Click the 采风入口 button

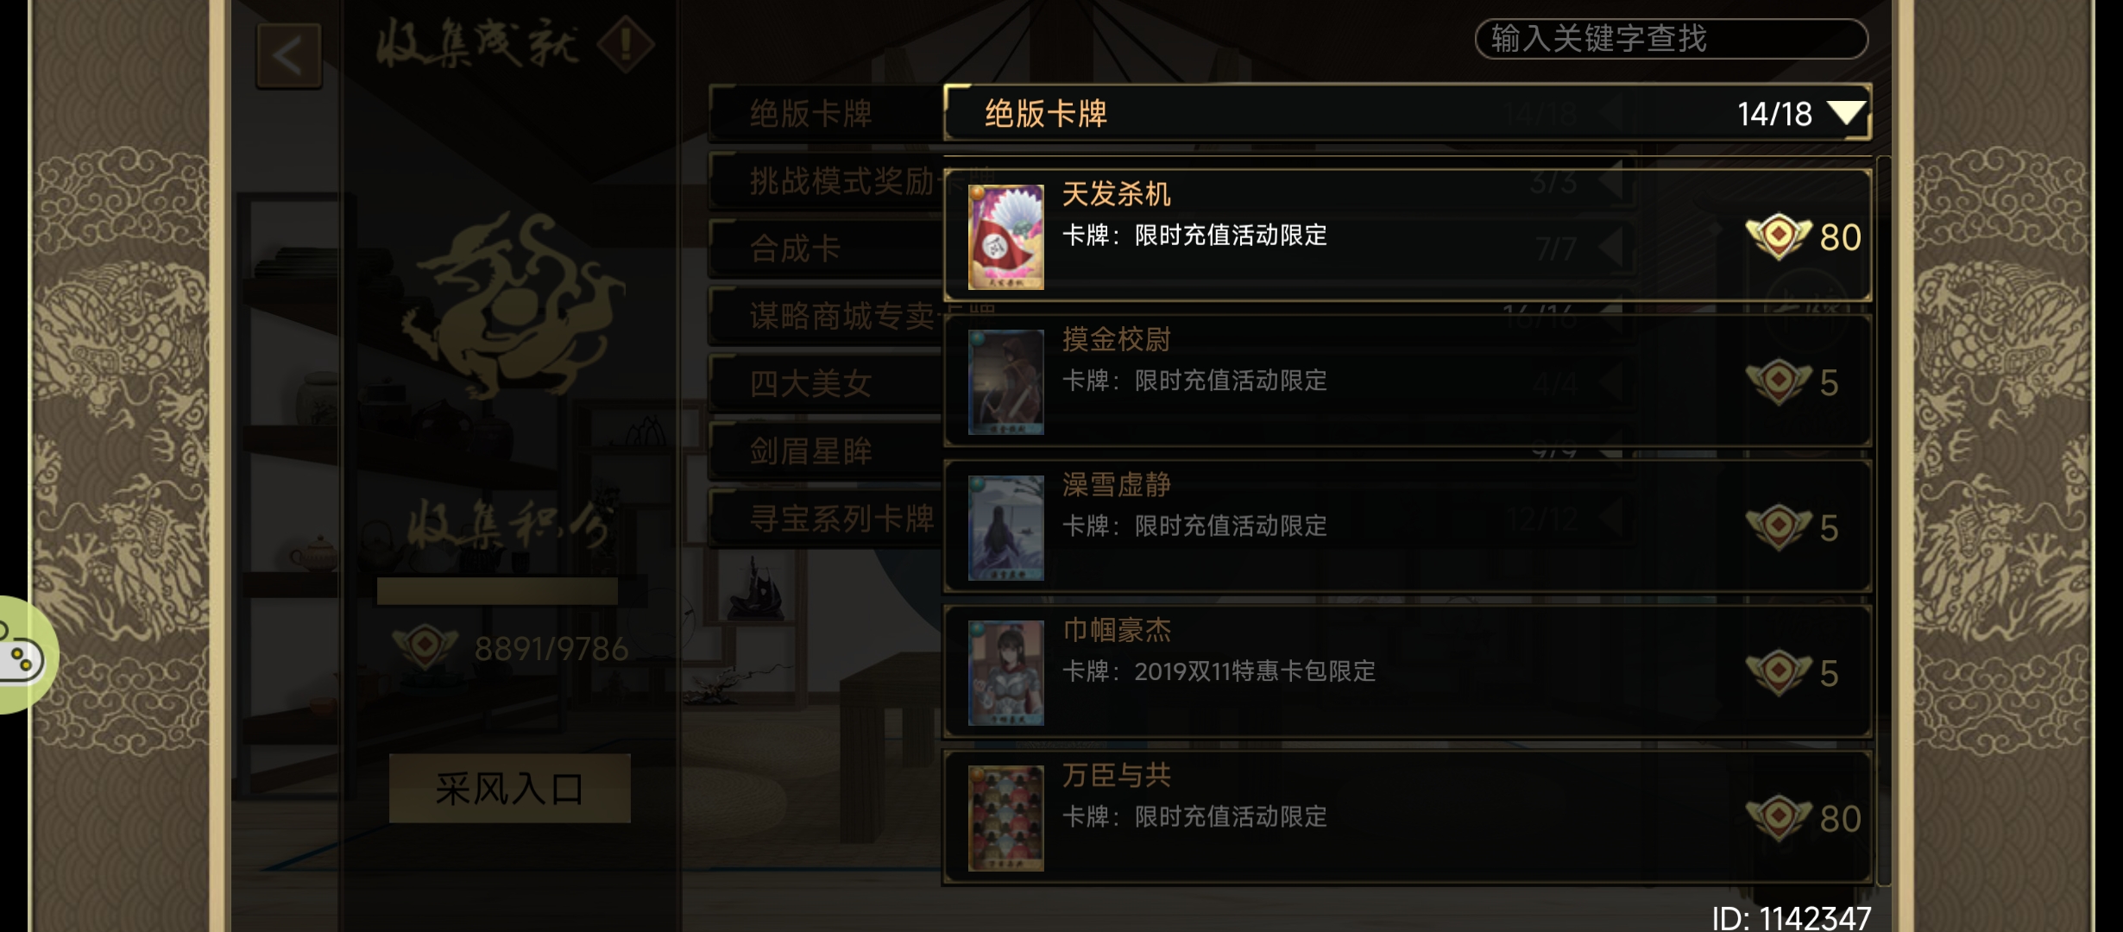509,788
